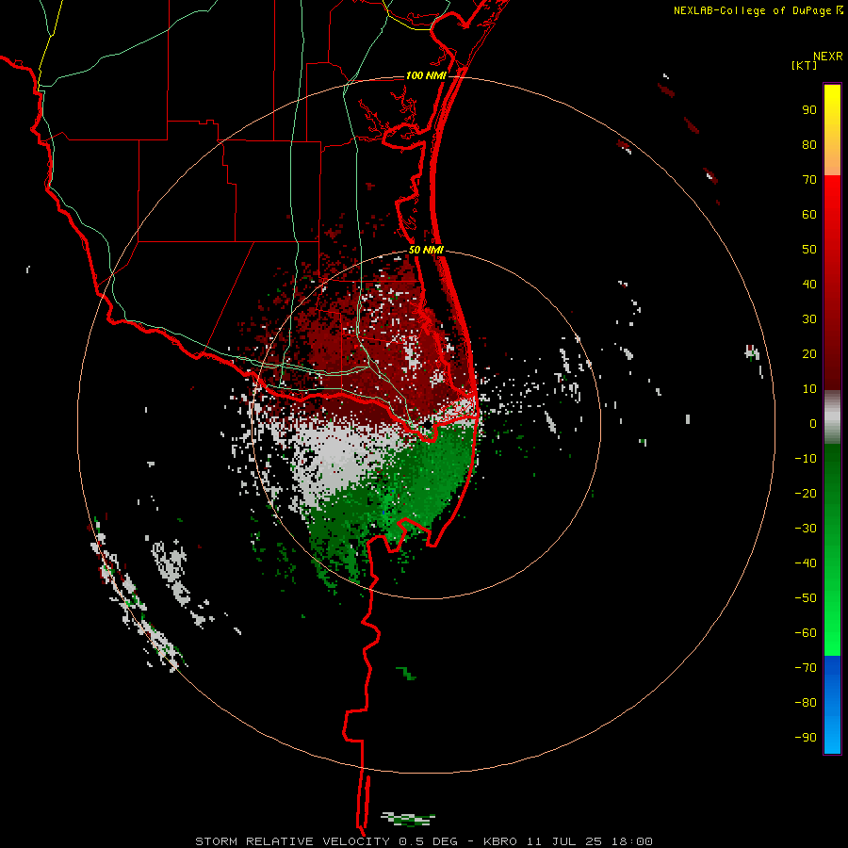This screenshot has width=848, height=848.
Task: Click the 50 value on velocity scale
Action: point(809,250)
